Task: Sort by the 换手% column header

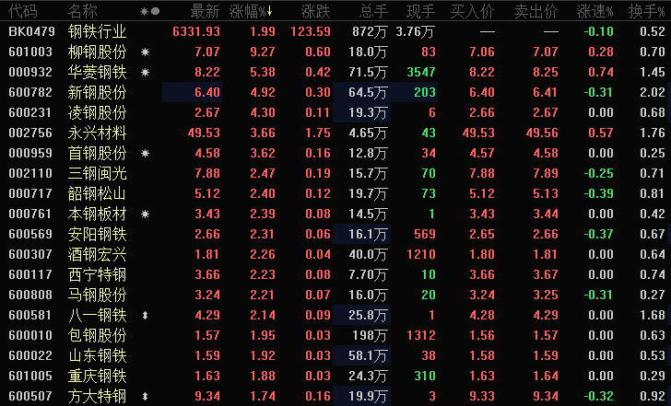Action: pyautogui.click(x=647, y=12)
